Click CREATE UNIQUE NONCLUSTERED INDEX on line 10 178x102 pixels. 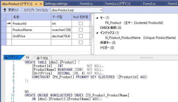(54, 95)
